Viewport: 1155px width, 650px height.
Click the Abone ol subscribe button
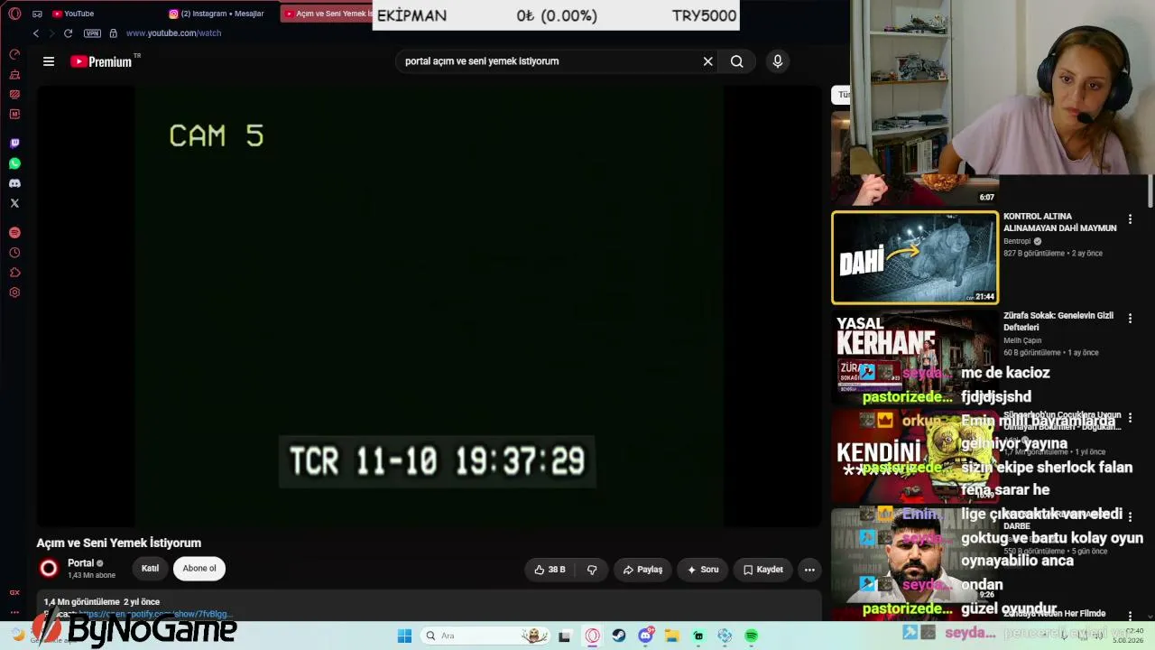(199, 569)
